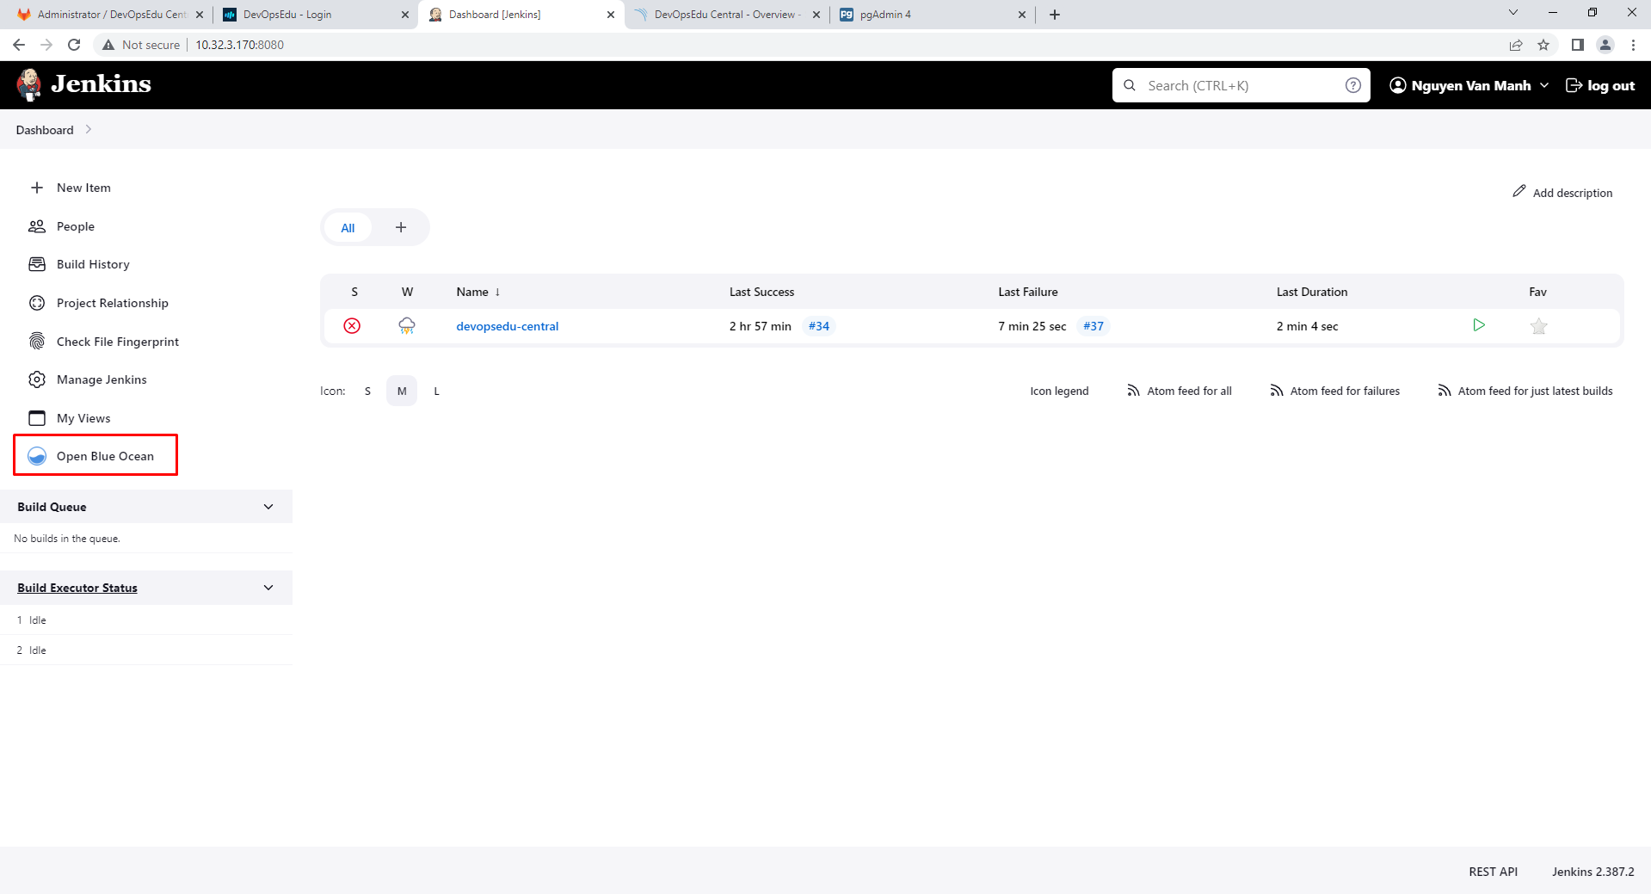Expand the Dashboard breadcrumb chevron
Viewport: 1651px width, 894px height.
coord(89,129)
